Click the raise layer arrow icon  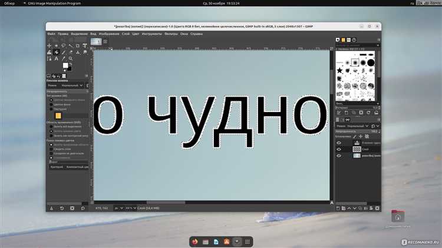point(349,209)
